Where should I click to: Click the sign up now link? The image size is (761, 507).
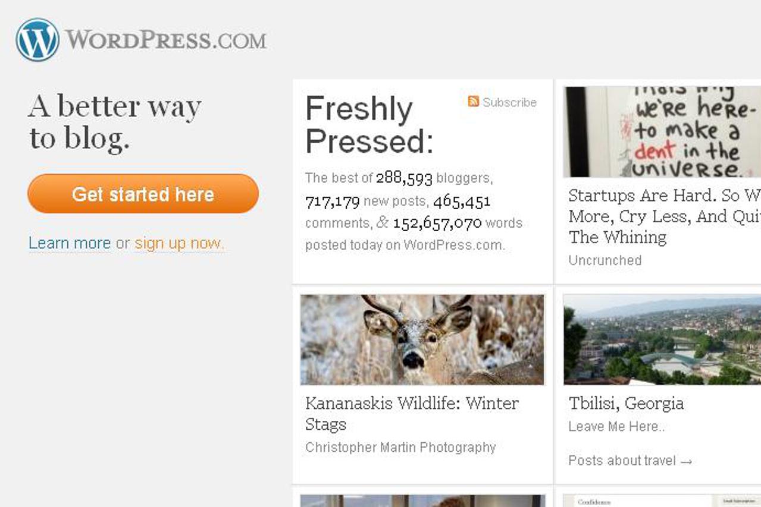pos(178,243)
